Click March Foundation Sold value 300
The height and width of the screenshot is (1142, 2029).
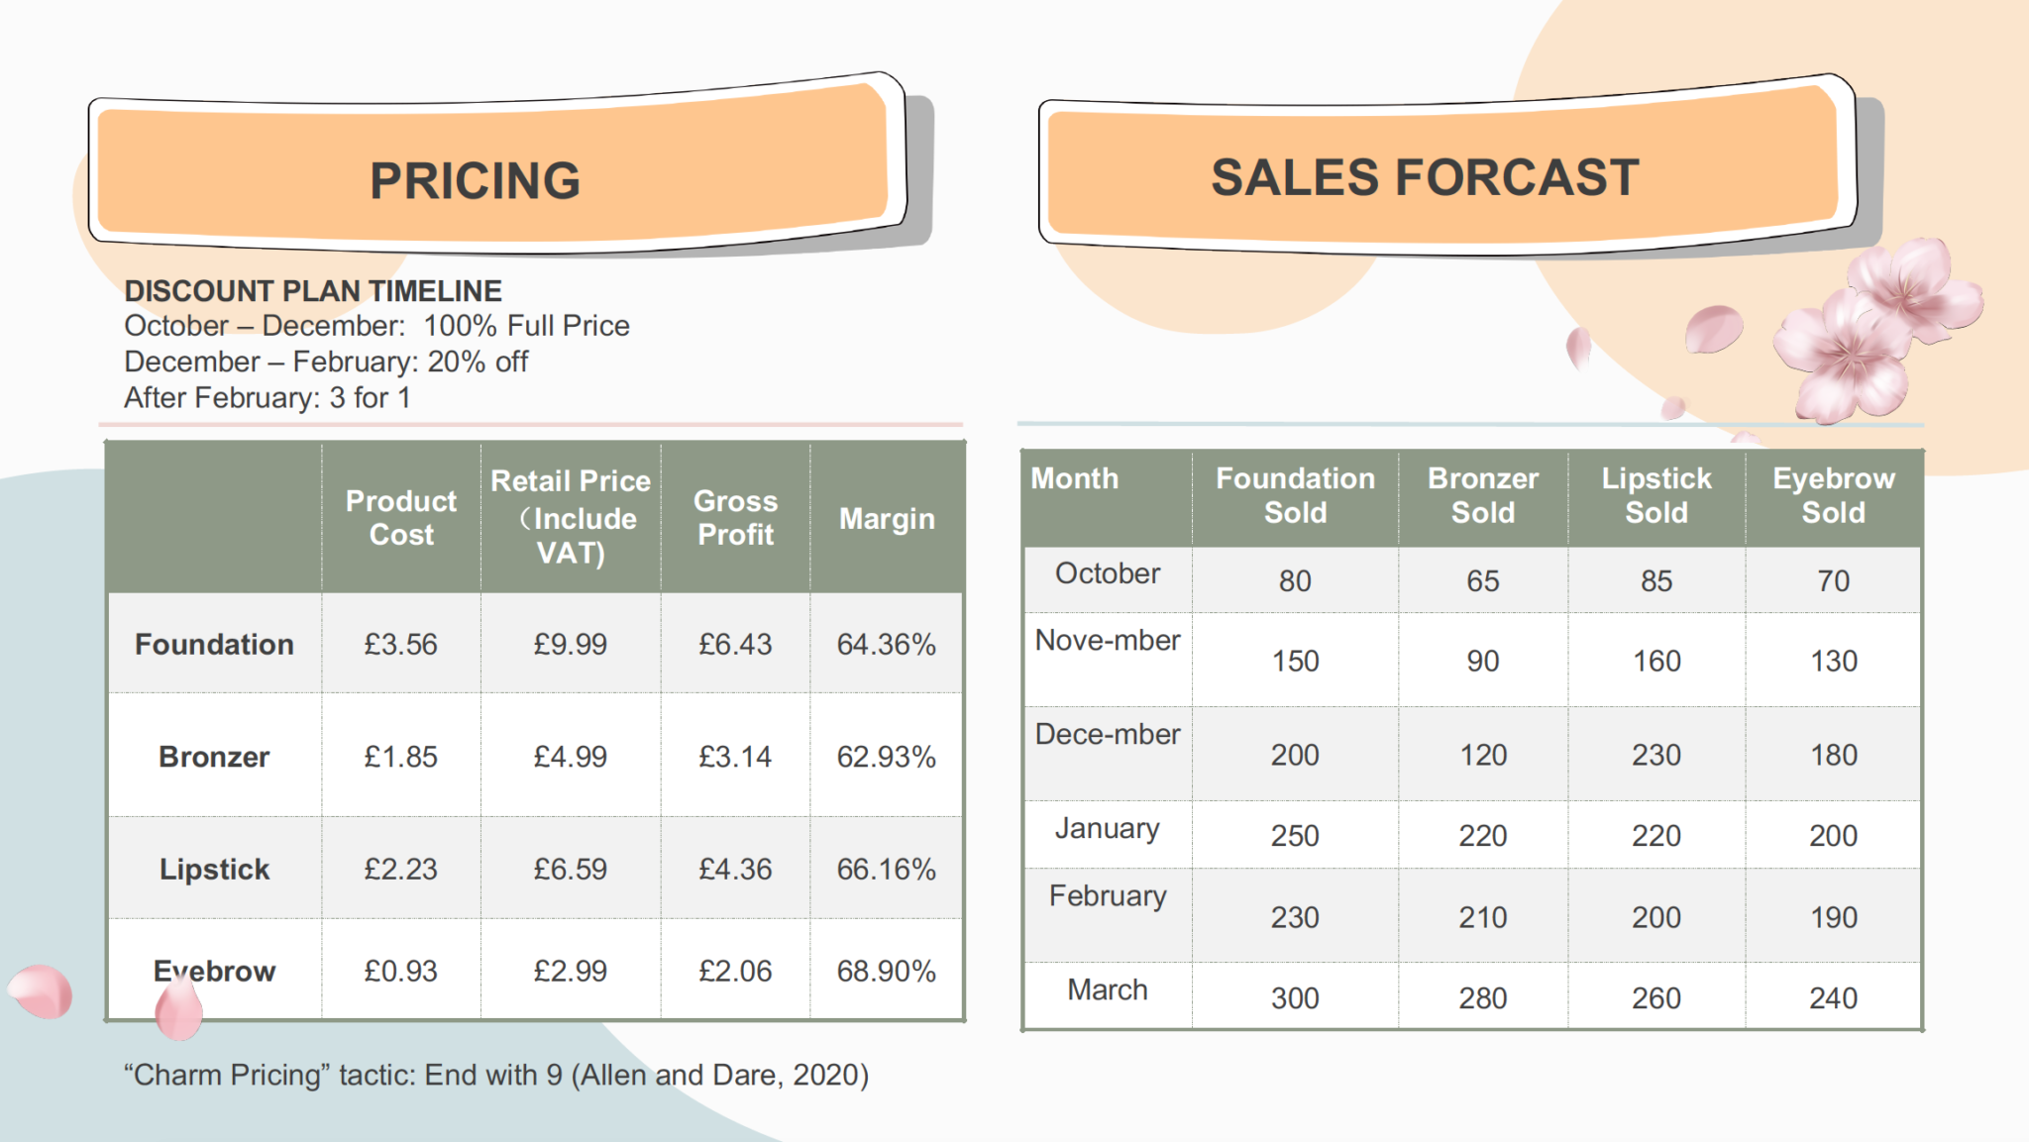pos(1295,997)
